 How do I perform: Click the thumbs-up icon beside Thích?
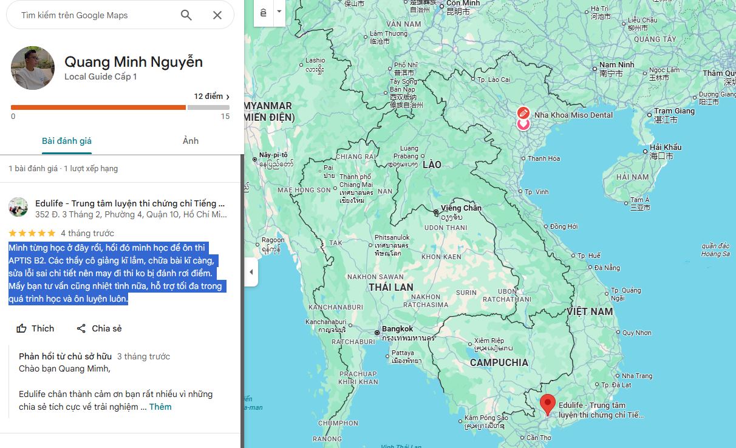pos(22,328)
